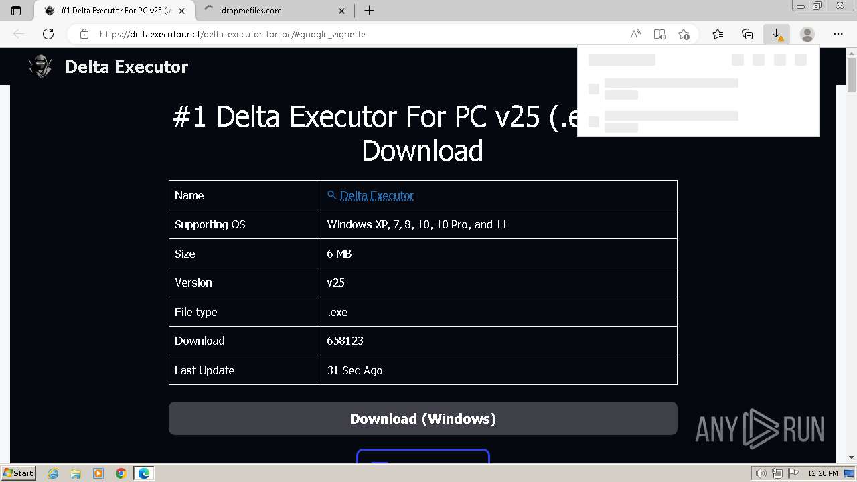Click the address bar URL
Image resolution: width=857 pixels, height=482 pixels.
point(232,34)
